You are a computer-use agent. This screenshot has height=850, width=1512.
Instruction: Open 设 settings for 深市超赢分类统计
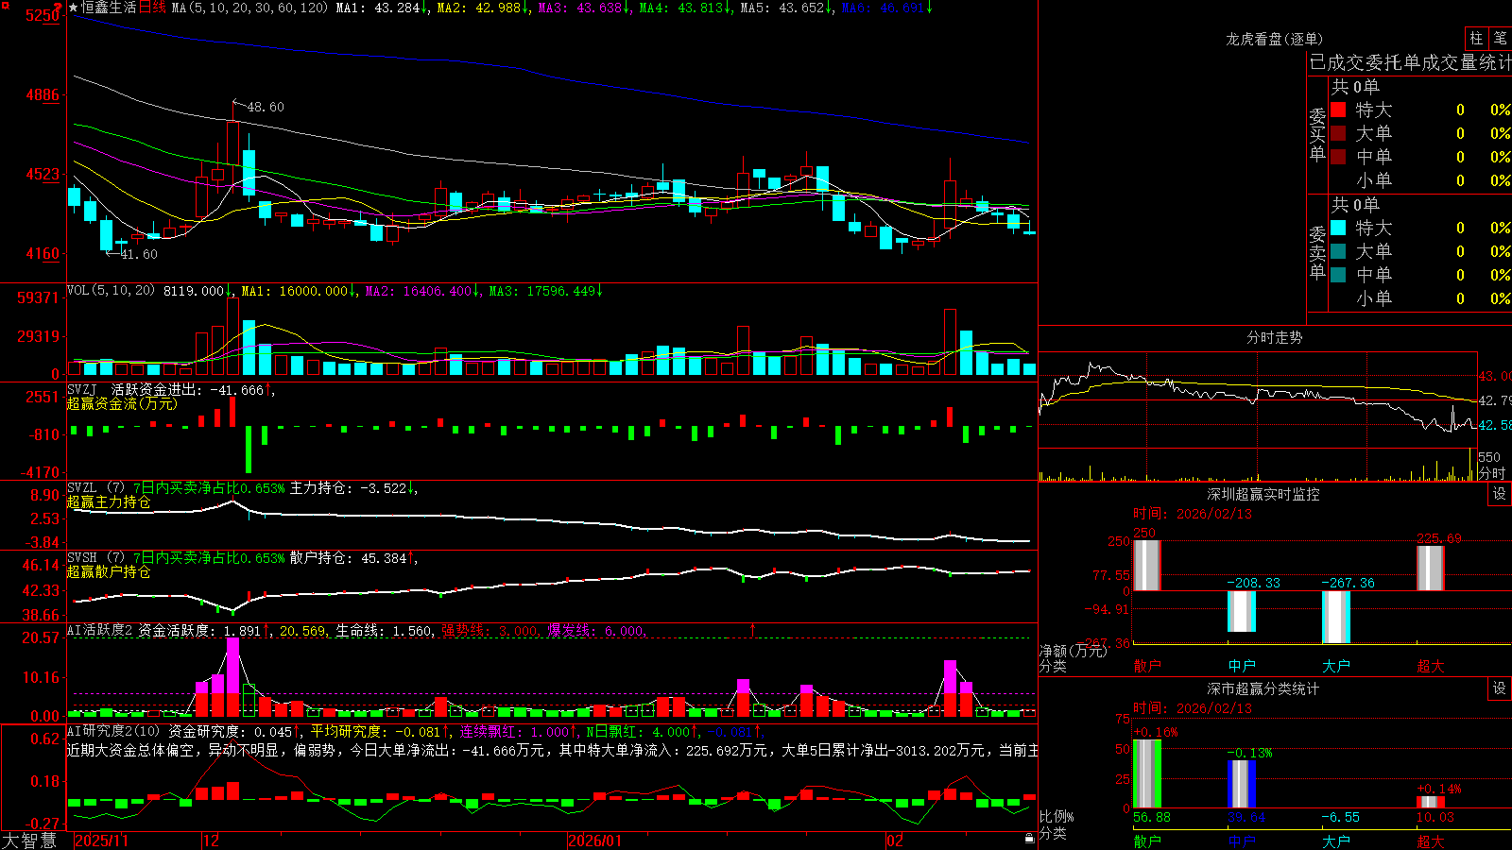click(1500, 688)
